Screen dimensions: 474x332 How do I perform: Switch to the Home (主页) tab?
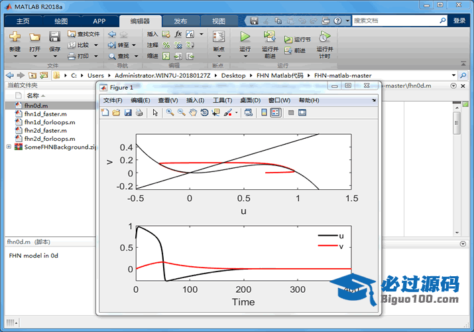[23, 21]
